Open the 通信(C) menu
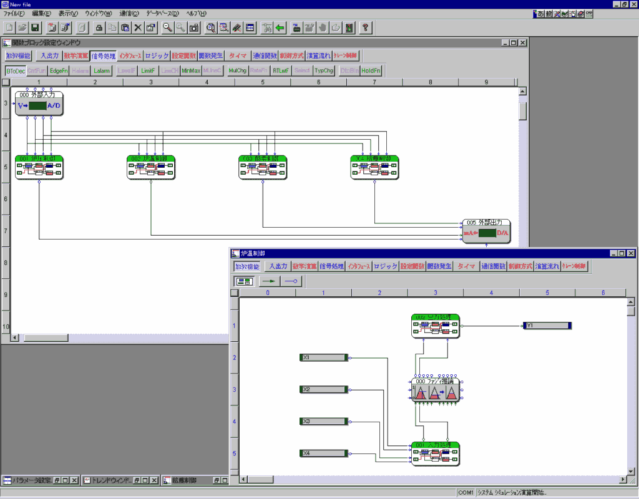The image size is (639, 499). 129,14
